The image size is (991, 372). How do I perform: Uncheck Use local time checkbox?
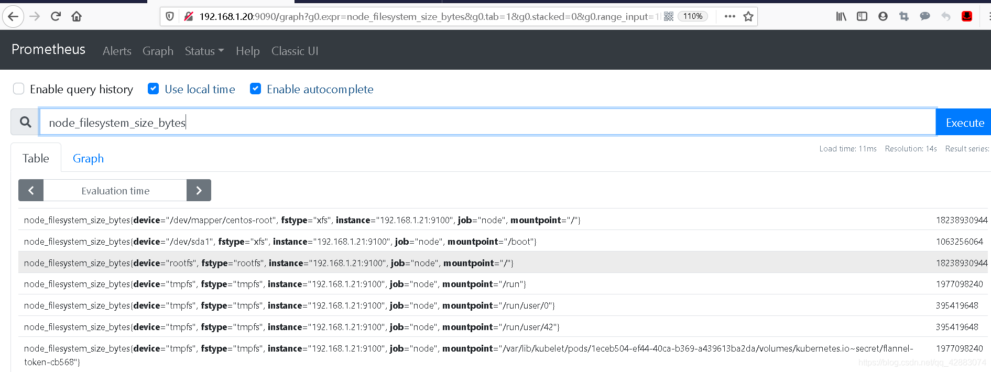[x=153, y=89]
